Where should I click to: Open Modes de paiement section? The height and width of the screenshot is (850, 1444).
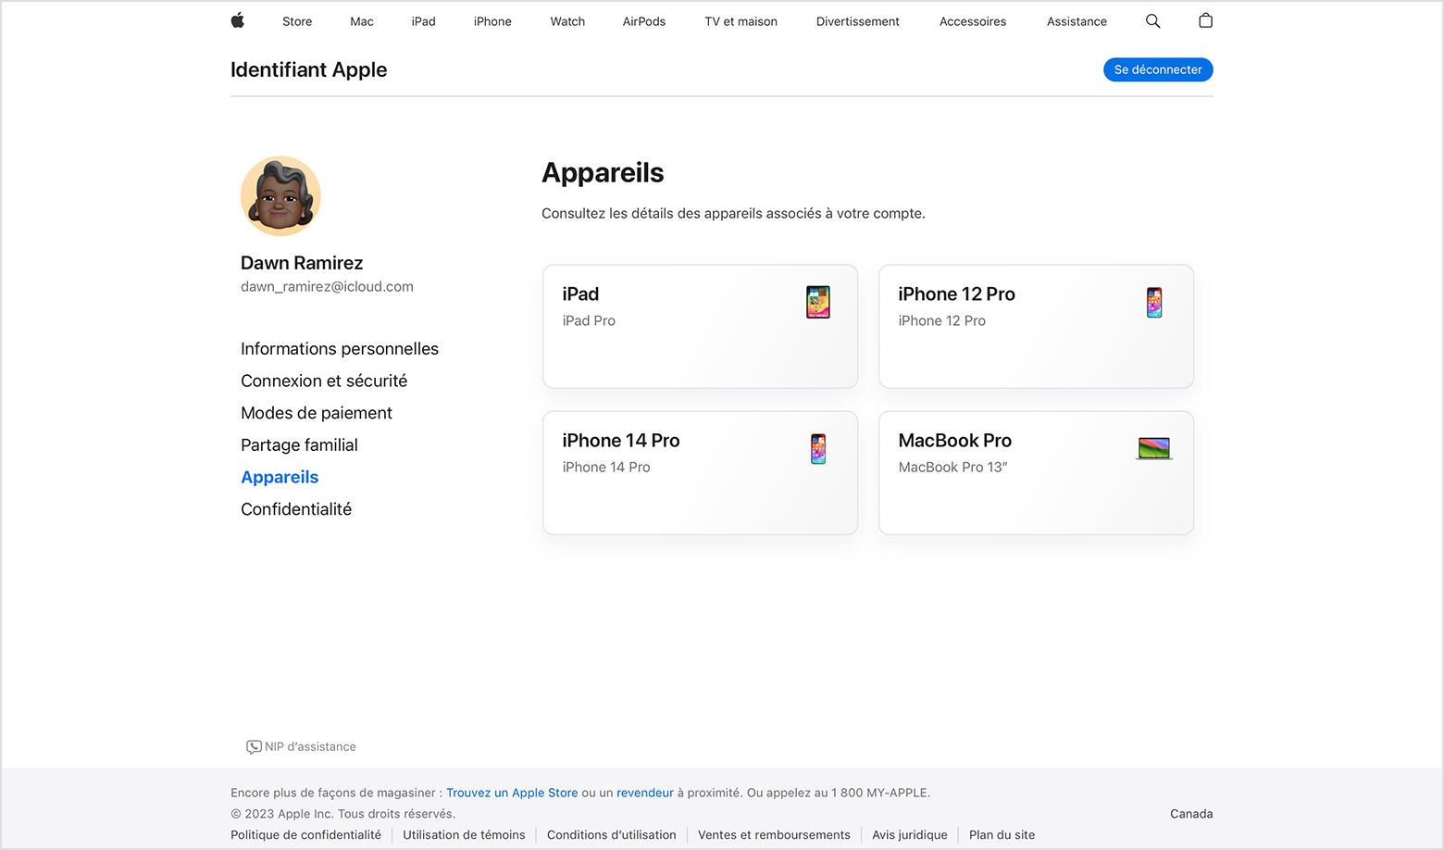pos(317,413)
